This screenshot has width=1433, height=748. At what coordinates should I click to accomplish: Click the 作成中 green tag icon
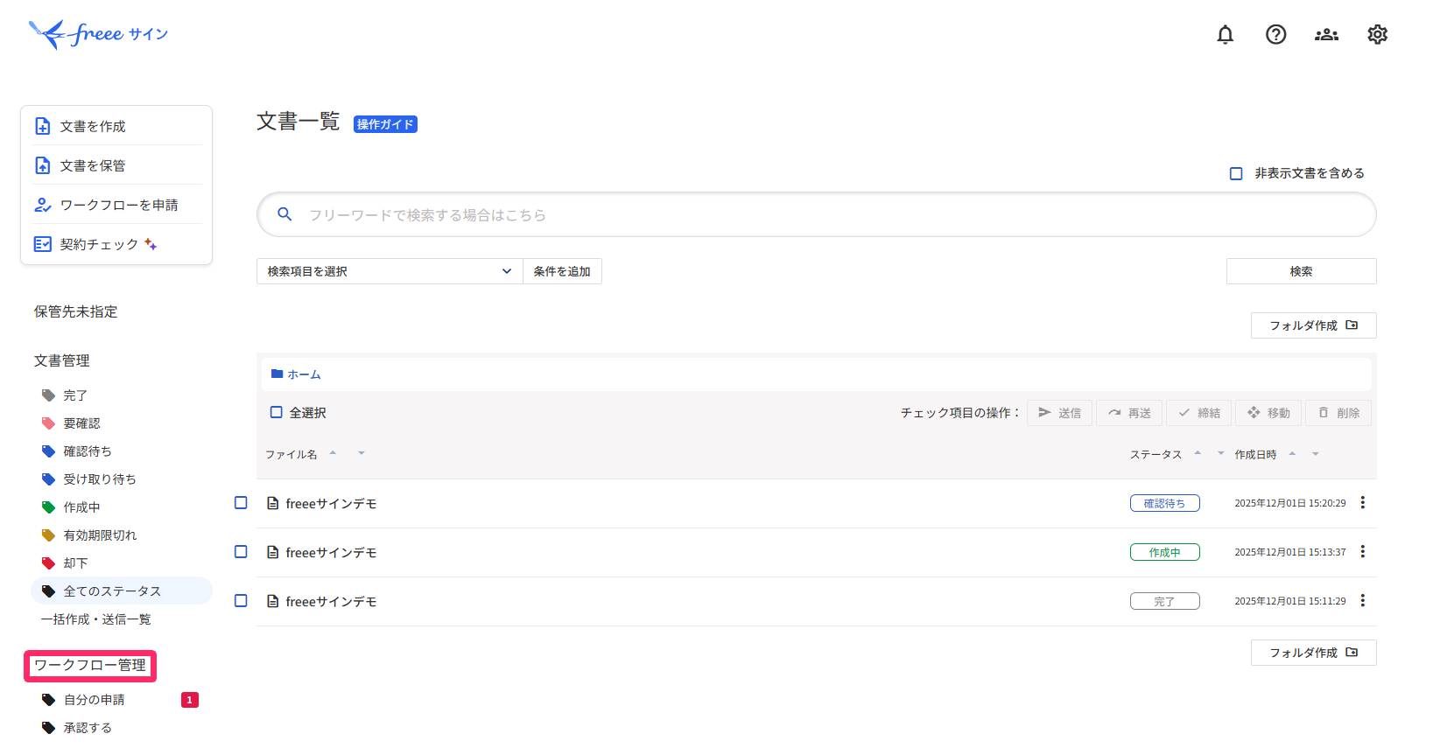tap(48, 507)
